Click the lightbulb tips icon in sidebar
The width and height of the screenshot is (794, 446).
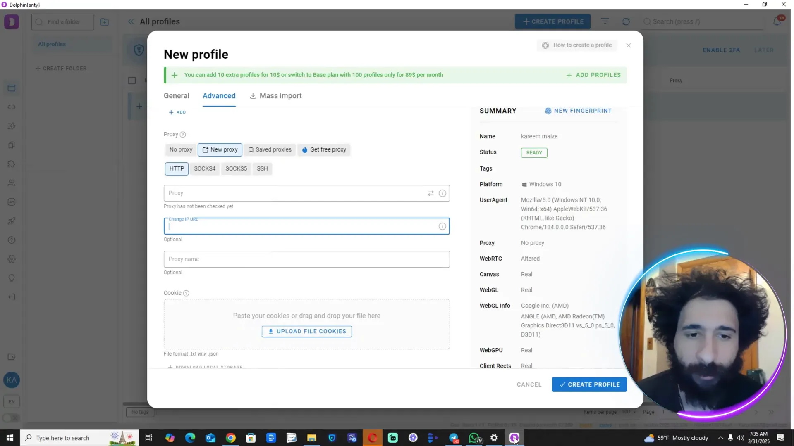(12, 278)
